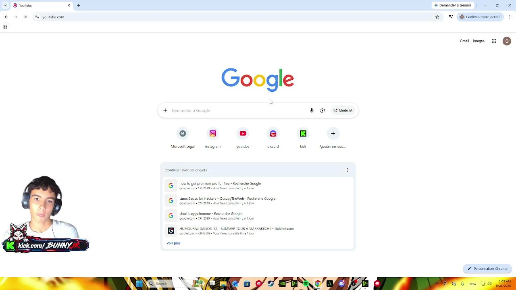This screenshot has width=516, height=290.
Task: Open the kick shortcut
Action: click(x=303, y=138)
